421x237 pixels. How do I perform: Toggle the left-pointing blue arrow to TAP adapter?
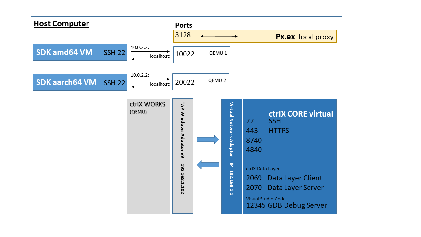coord(207,164)
